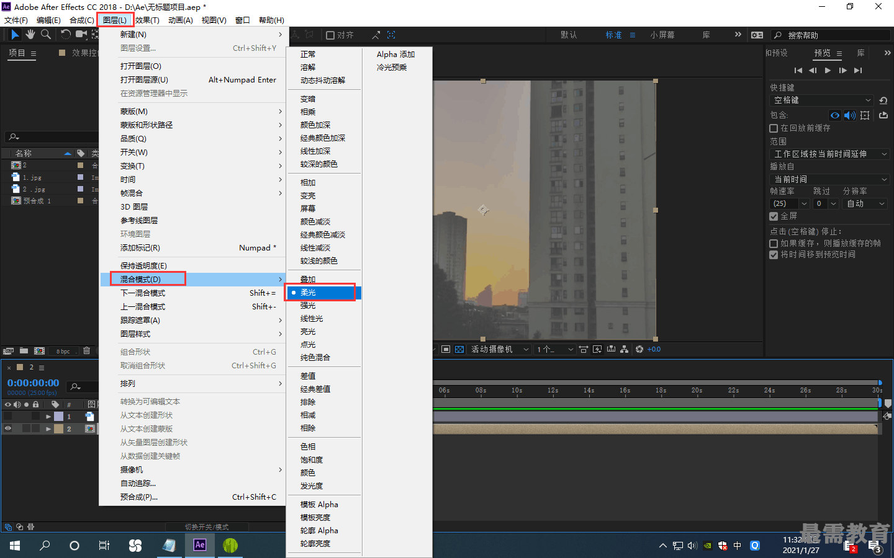
Task: Enable 对齐 snapping checkbox
Action: (x=330, y=35)
